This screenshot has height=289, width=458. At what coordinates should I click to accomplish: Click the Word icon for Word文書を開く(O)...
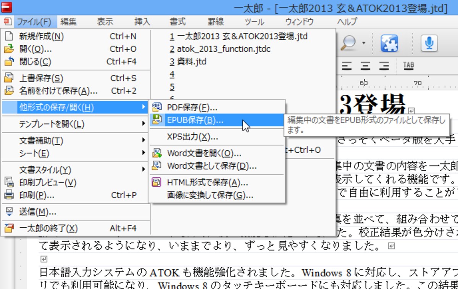tap(157, 153)
